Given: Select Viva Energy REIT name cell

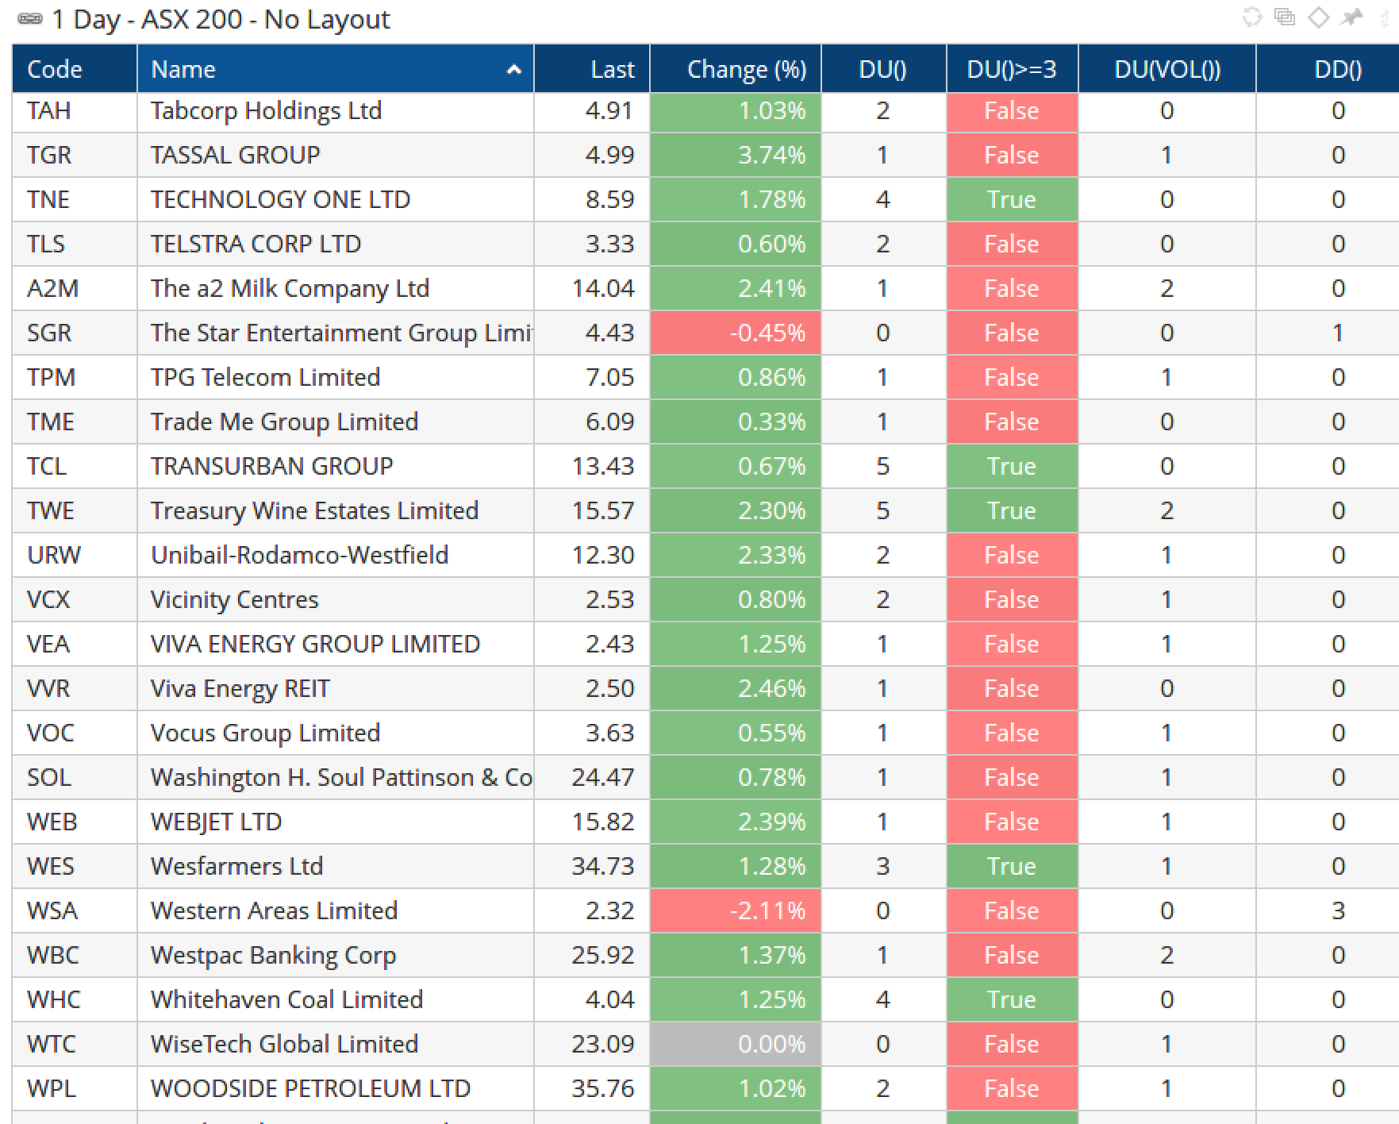Looking at the screenshot, I should tap(336, 688).
